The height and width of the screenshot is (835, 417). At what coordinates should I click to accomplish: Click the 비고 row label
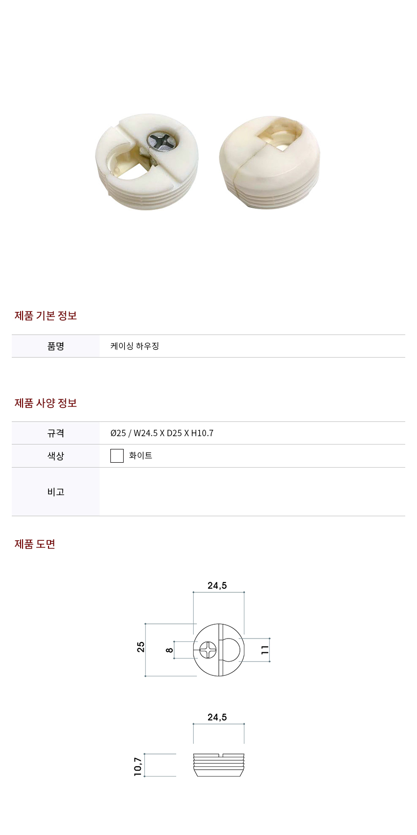56,492
